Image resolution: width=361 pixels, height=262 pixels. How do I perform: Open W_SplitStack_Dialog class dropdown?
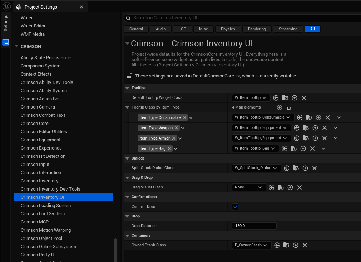pos(256,168)
